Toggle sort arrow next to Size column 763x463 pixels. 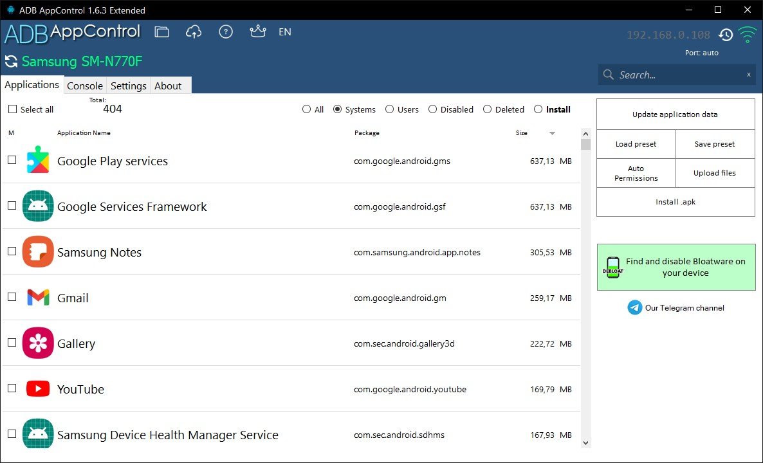(x=552, y=133)
